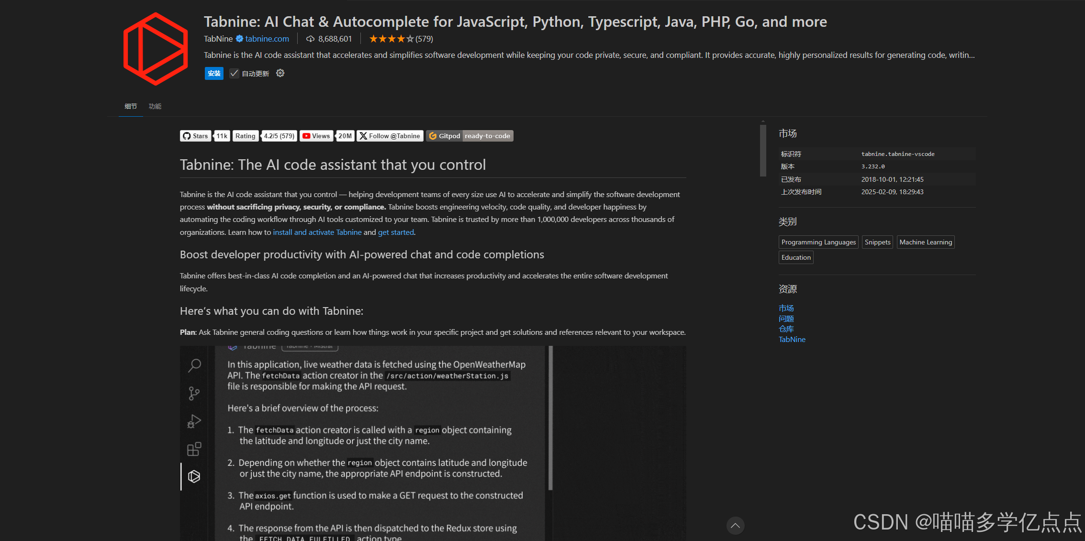The width and height of the screenshot is (1085, 541).
Task: Click the Tabnine sidebar icon in the preview
Action: tap(194, 476)
